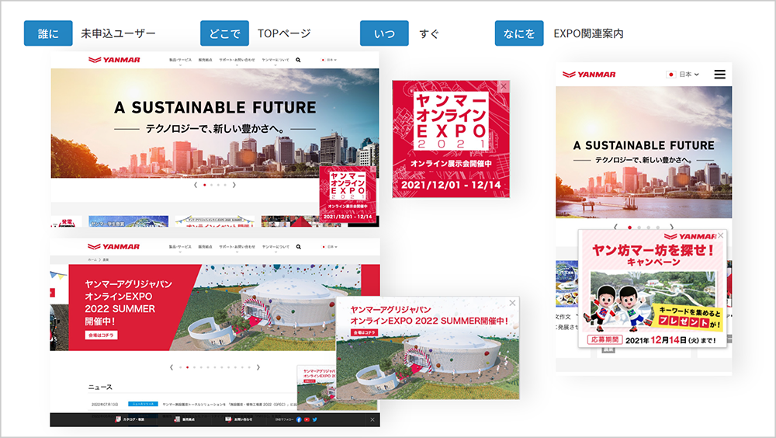Go to the next slide on the top desktop carousel
Image resolution: width=776 pixels, height=438 pixels.
(x=234, y=185)
